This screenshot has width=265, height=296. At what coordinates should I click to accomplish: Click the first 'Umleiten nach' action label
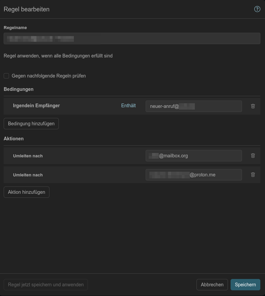pos(28,156)
